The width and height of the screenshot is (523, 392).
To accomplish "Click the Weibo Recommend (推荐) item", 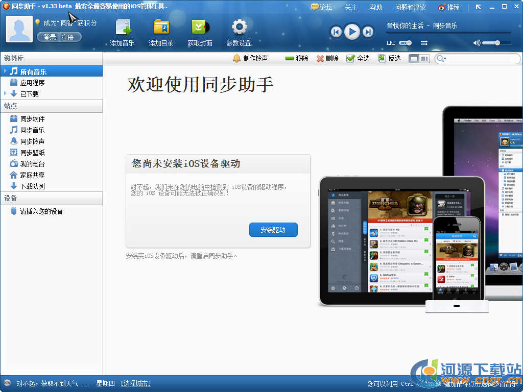I will [x=448, y=7].
